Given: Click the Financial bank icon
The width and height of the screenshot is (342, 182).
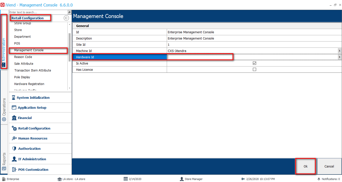Looking at the screenshot, I should point(14,118).
